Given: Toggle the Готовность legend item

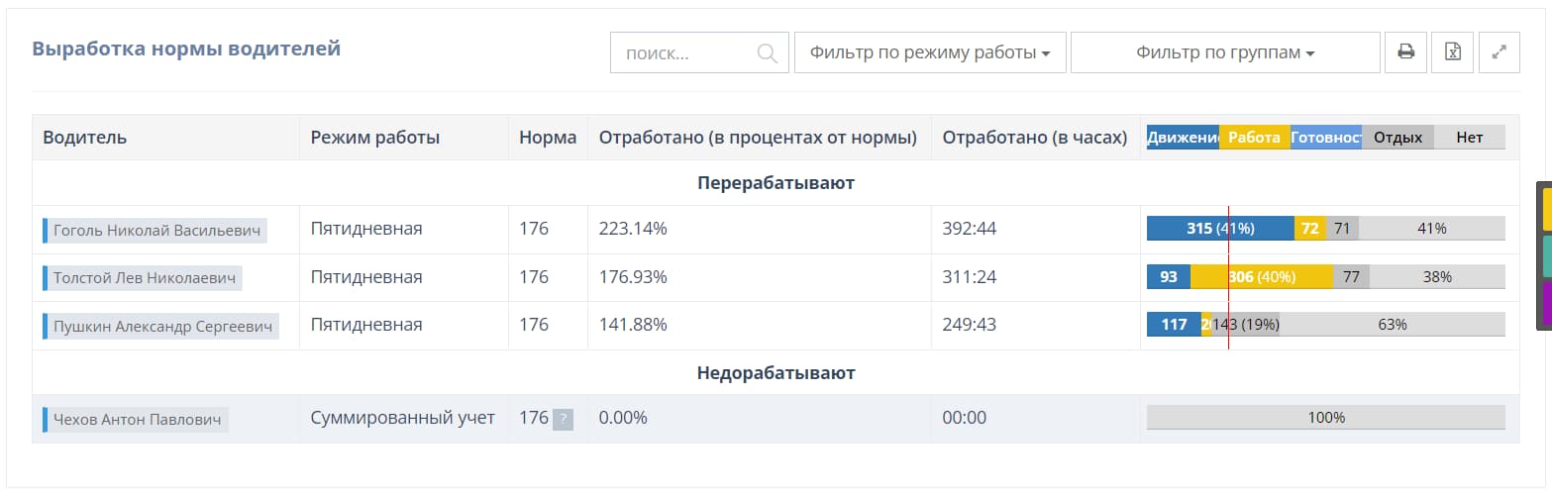Looking at the screenshot, I should click(x=1326, y=138).
